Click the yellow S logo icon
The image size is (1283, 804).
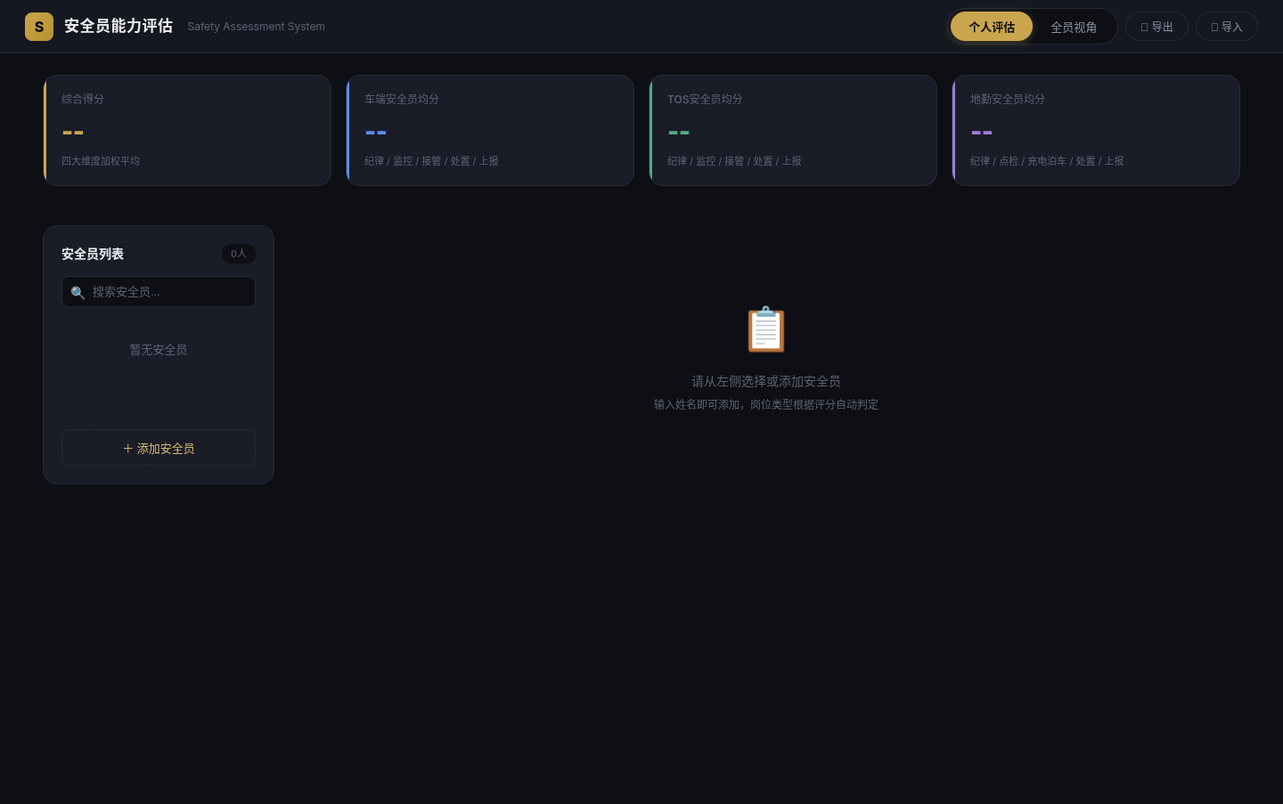(39, 27)
